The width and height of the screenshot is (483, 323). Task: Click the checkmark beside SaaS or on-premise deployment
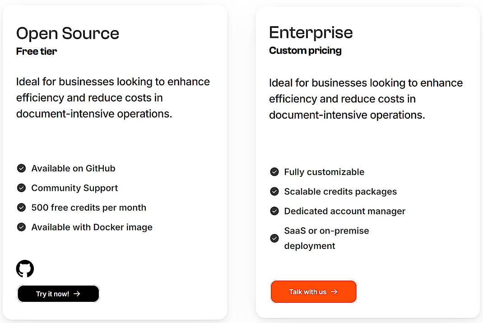(x=274, y=238)
